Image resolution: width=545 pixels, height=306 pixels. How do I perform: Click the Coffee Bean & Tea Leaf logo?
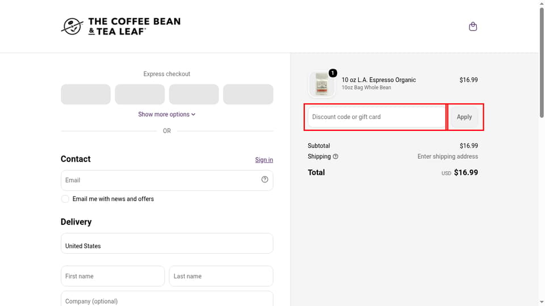(x=120, y=27)
